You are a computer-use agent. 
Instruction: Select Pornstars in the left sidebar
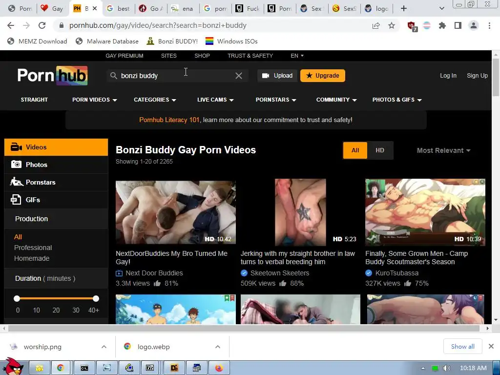click(56, 182)
